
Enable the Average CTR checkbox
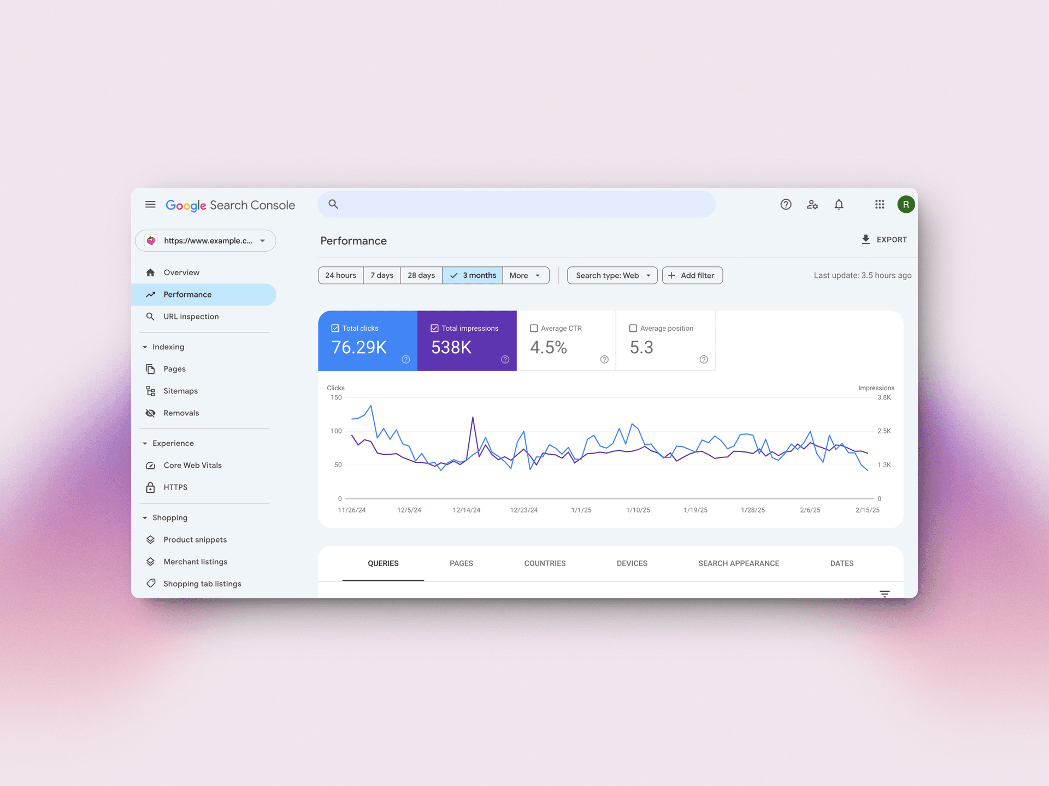click(x=534, y=329)
